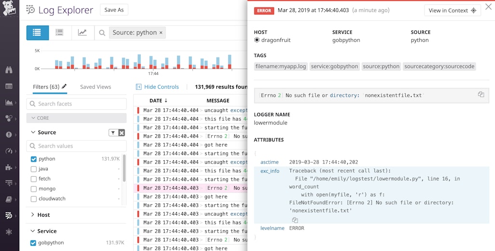Screen dimensions: 495x251
Task: Open Notebooks book sidebar icon
Action: click(9, 199)
